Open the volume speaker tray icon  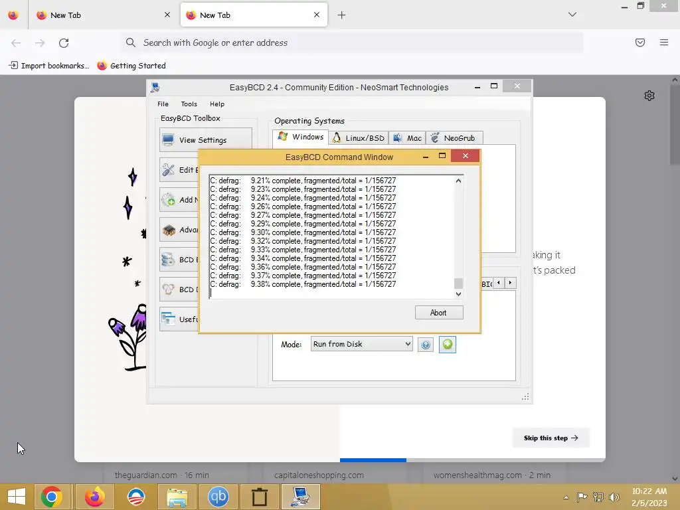coord(614,497)
